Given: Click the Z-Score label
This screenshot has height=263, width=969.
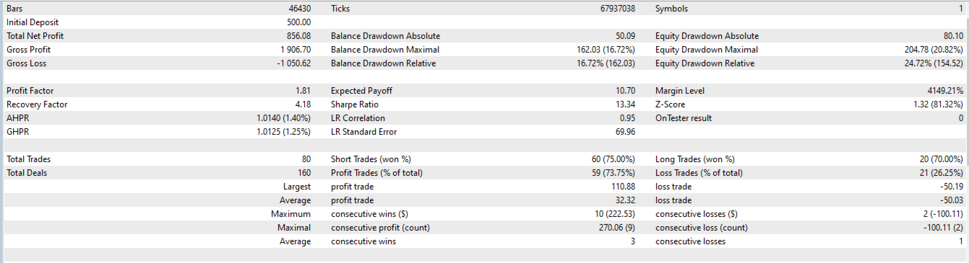Looking at the screenshot, I should 670,104.
